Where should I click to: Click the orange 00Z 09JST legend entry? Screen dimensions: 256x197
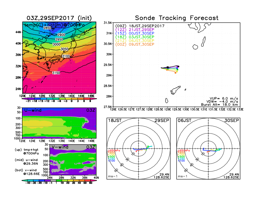coord(135,44)
